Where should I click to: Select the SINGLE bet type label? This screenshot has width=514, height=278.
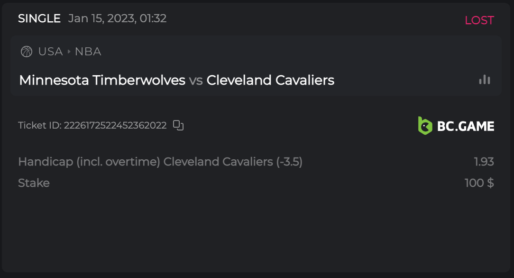[x=39, y=18]
